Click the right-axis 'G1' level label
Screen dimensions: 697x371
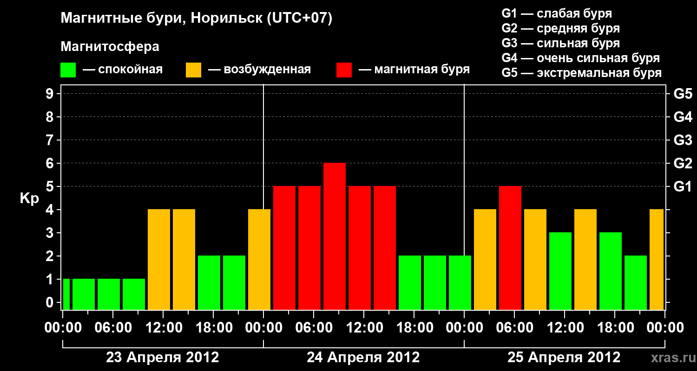tap(683, 186)
